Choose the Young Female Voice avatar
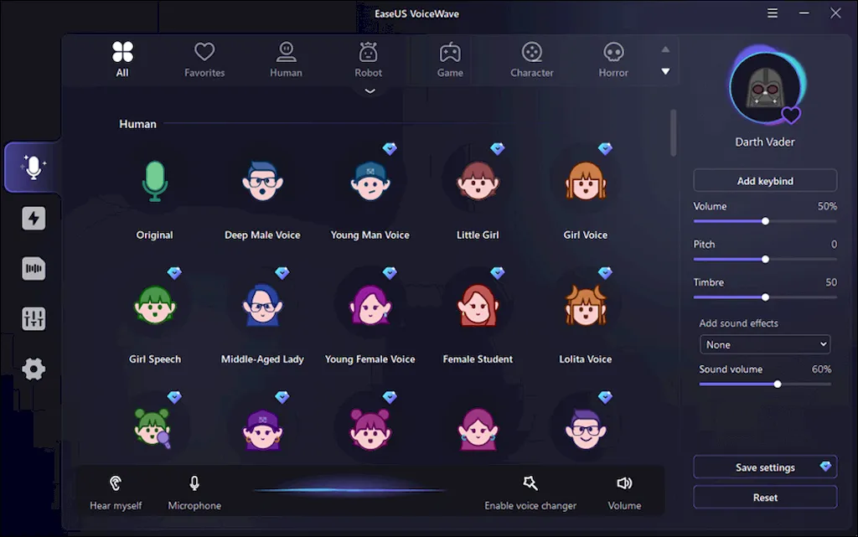Image resolution: width=858 pixels, height=537 pixels. coord(370,305)
